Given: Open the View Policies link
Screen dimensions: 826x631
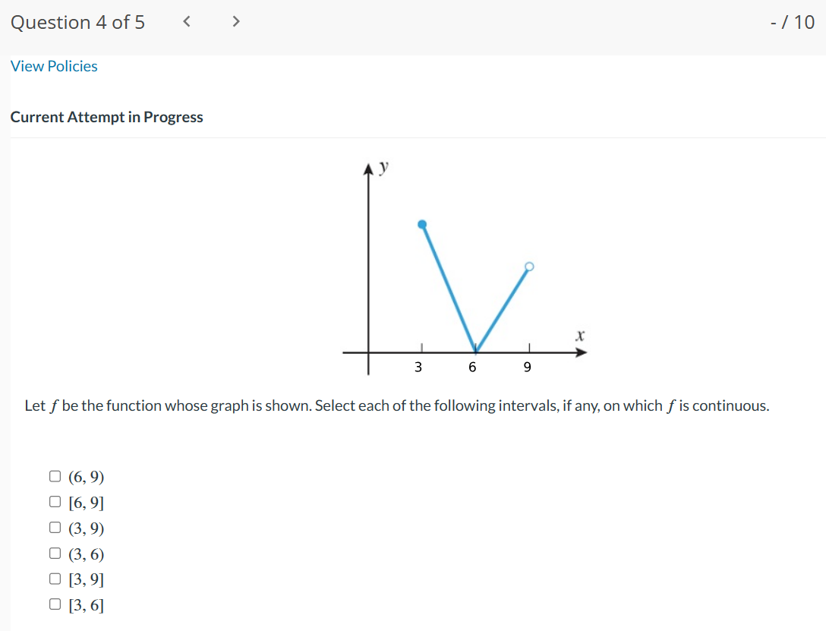Looking at the screenshot, I should [x=53, y=66].
